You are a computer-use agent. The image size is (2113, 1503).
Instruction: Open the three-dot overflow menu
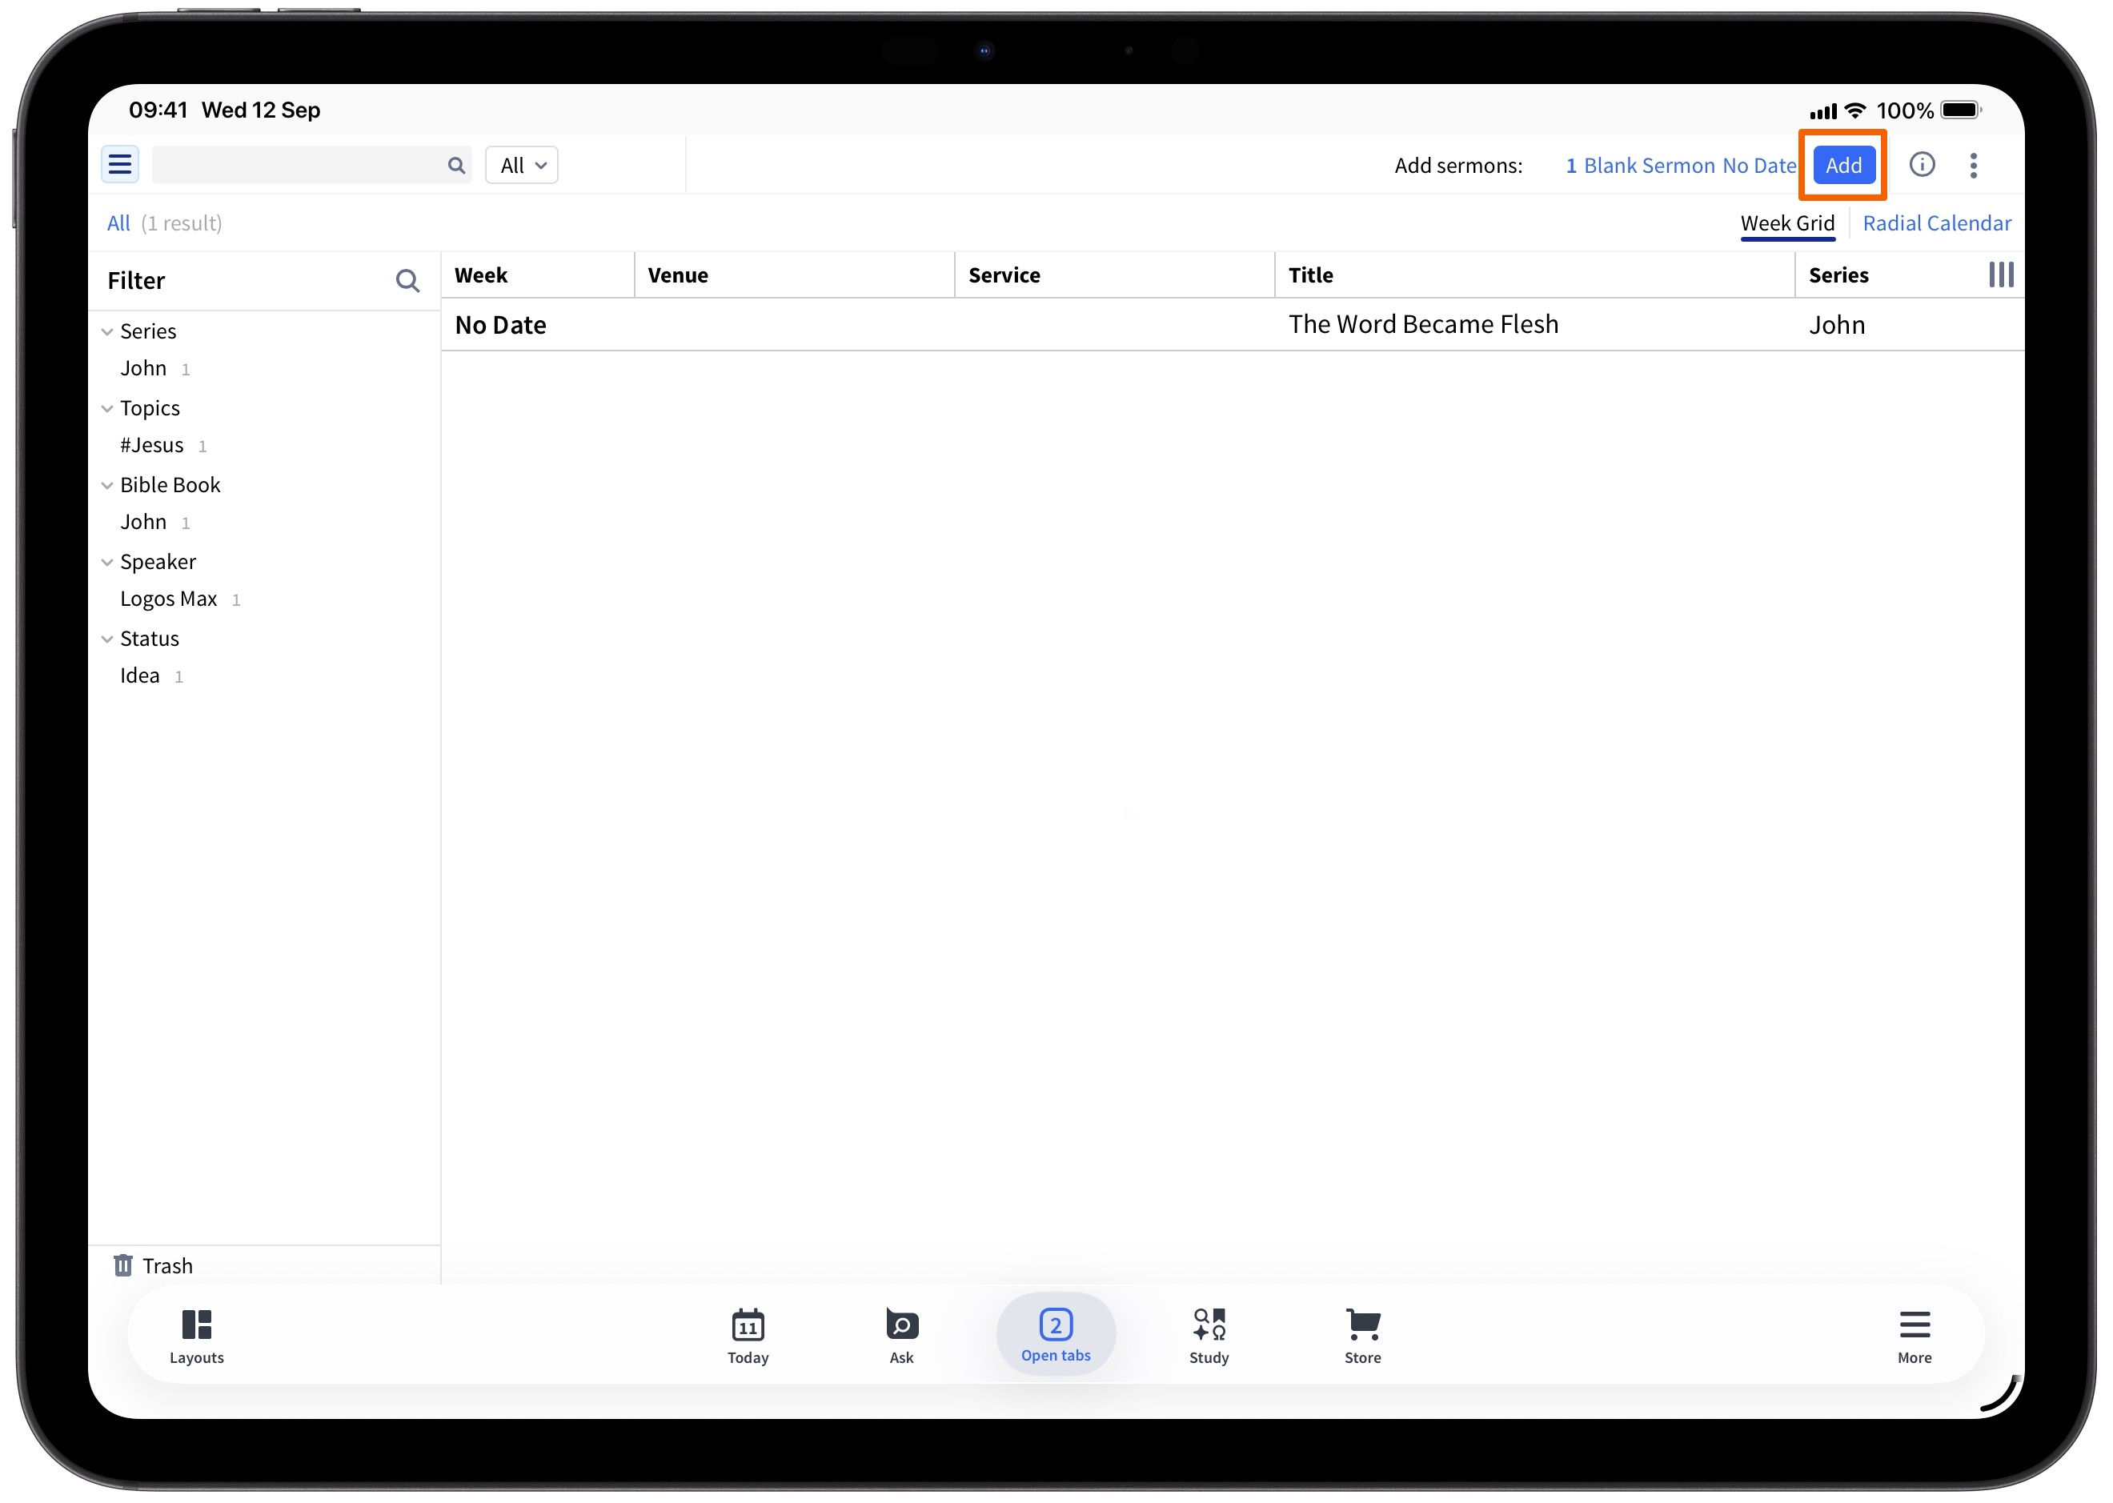tap(1973, 165)
